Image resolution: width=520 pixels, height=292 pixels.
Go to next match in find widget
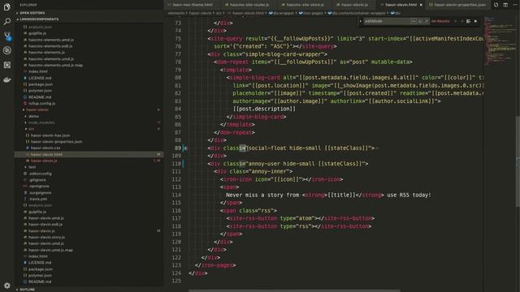click(461, 21)
